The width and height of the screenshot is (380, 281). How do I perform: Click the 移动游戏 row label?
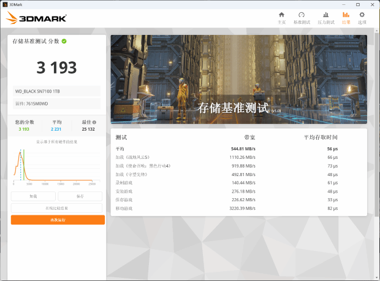click(x=124, y=209)
